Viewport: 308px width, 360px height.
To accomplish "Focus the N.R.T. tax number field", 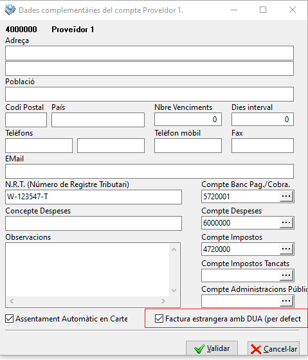I will [x=93, y=197].
